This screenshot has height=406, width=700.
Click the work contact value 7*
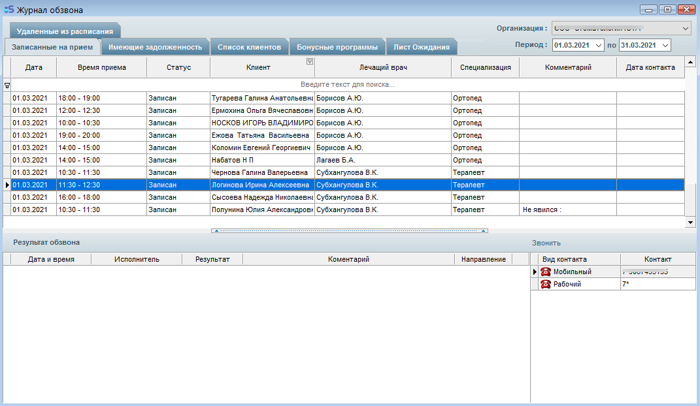pos(658,284)
